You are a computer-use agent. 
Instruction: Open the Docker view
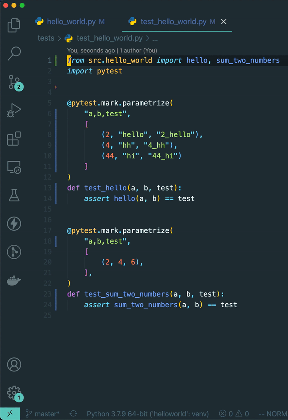14,281
